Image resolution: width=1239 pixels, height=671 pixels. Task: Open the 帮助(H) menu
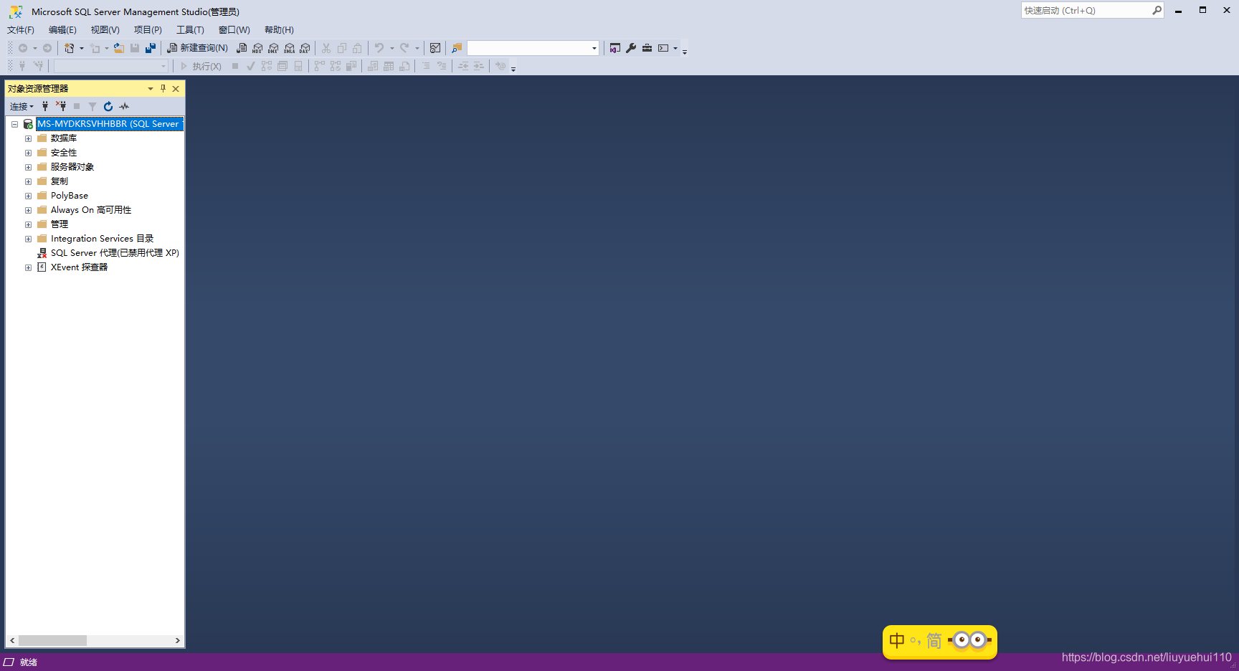(279, 29)
